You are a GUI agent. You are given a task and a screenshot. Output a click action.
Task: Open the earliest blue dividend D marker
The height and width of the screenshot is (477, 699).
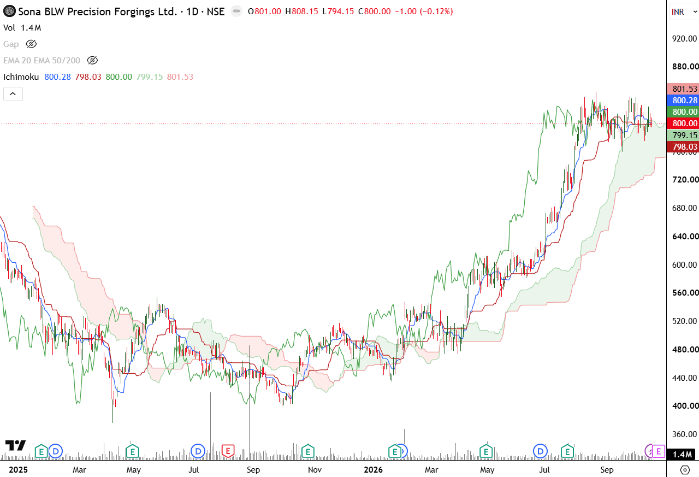56,451
